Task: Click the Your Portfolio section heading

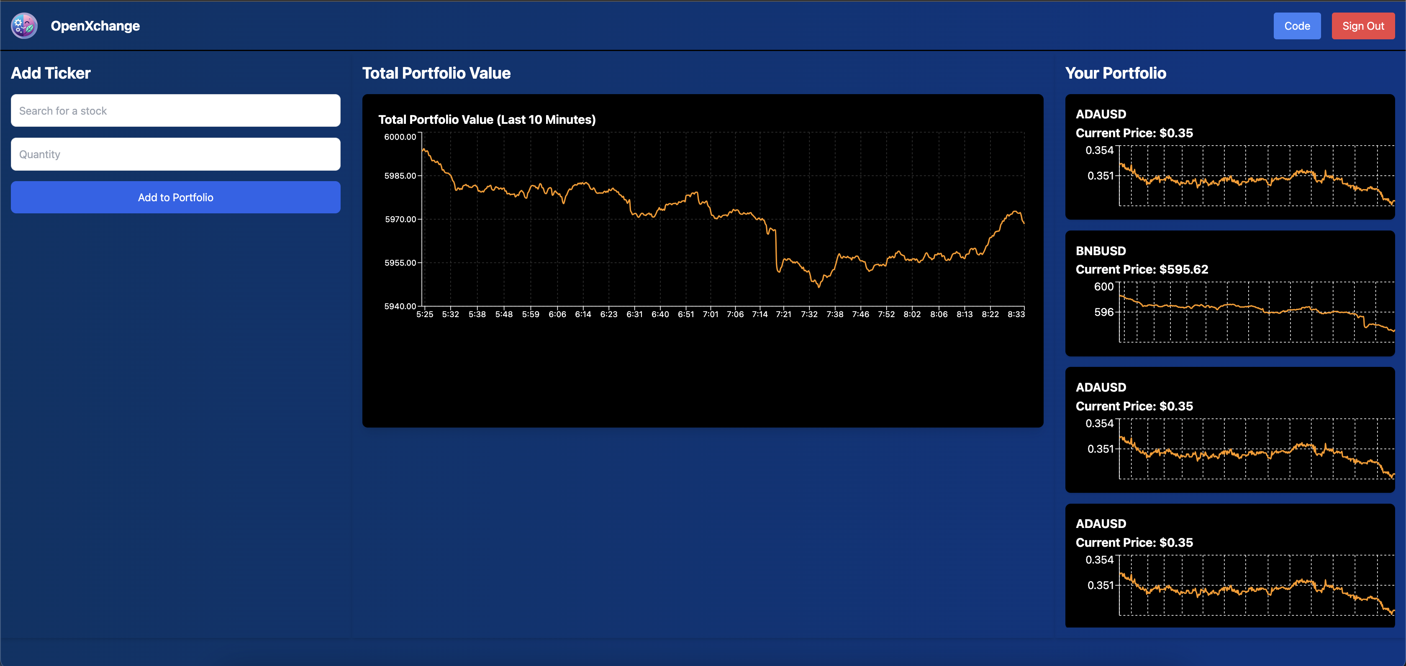Action: pos(1115,73)
